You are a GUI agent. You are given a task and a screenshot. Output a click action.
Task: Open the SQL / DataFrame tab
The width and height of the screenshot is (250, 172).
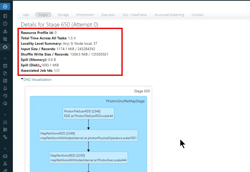[135, 15]
